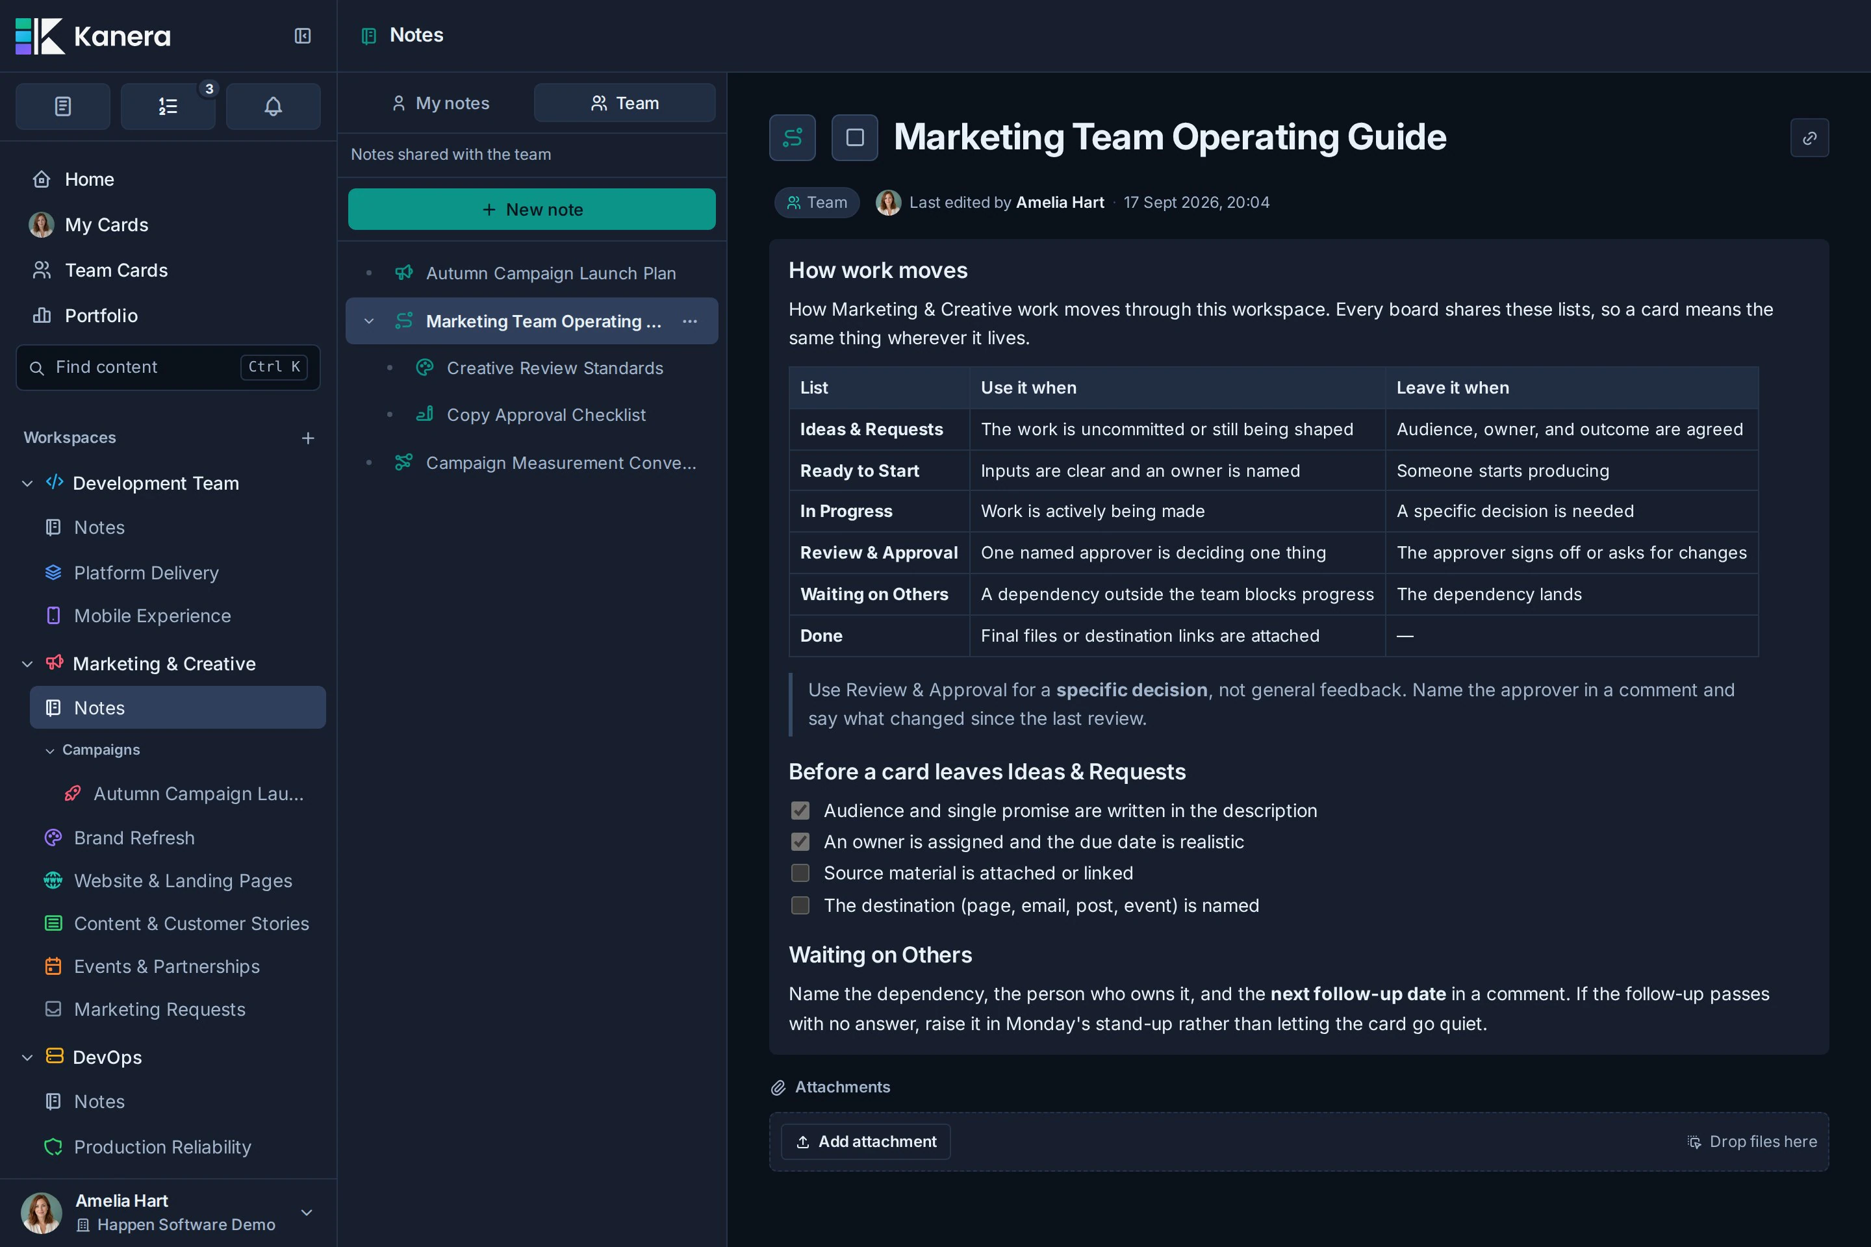Open Platform Delivery board

pos(177,573)
